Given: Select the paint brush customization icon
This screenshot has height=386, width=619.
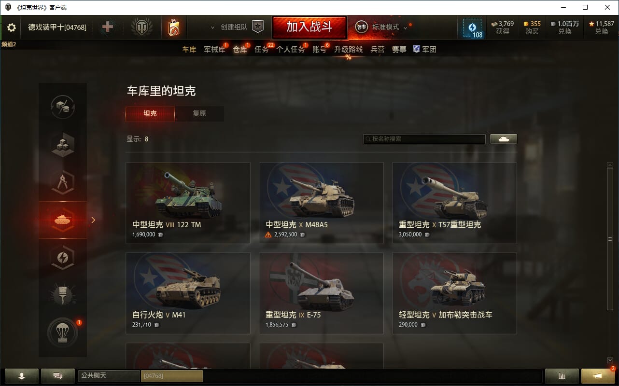Looking at the screenshot, I should tap(63, 294).
